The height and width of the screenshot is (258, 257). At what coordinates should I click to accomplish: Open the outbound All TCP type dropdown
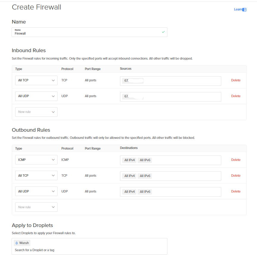[x=36, y=175]
